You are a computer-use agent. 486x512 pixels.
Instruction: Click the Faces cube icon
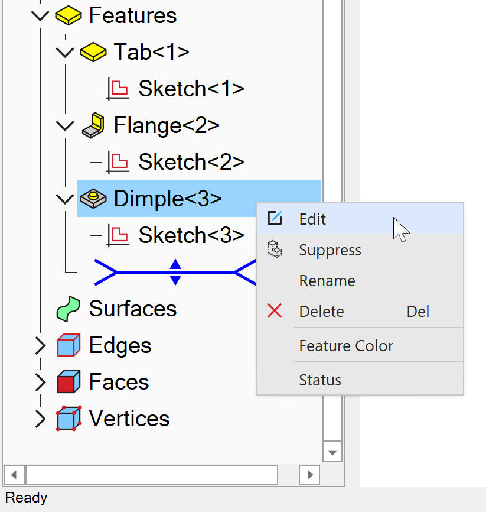[68, 382]
